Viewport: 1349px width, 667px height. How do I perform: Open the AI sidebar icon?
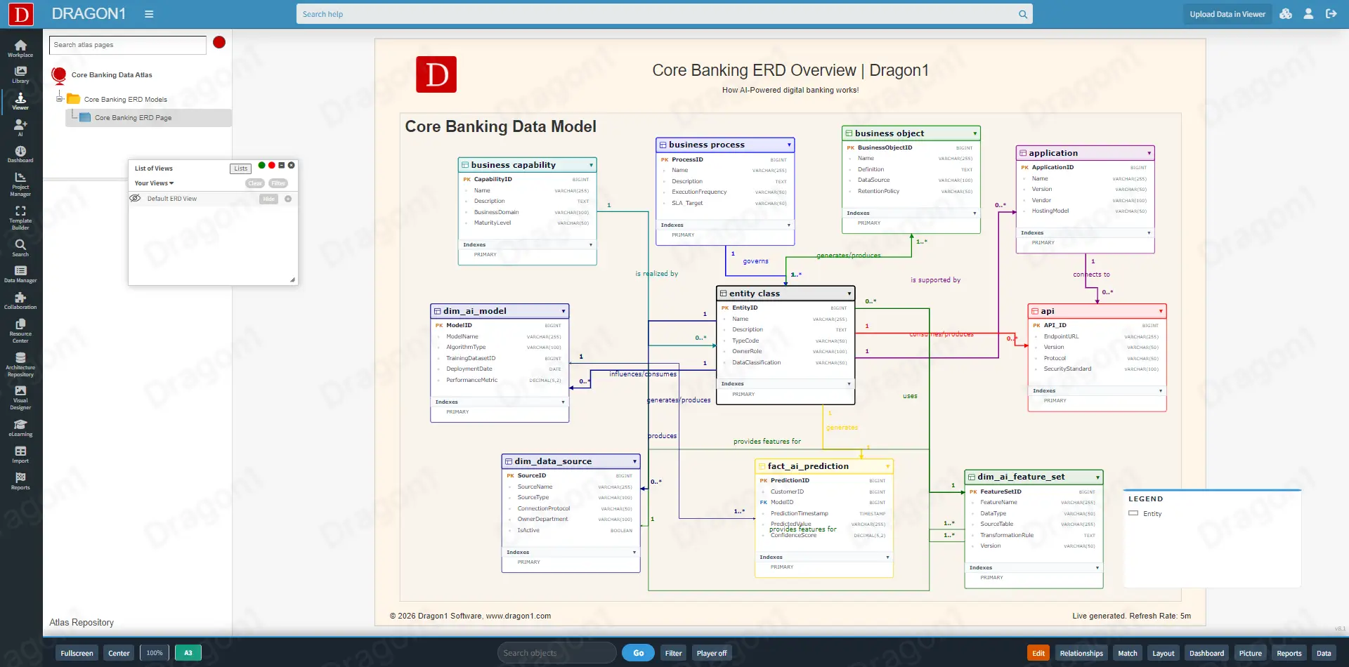(20, 127)
